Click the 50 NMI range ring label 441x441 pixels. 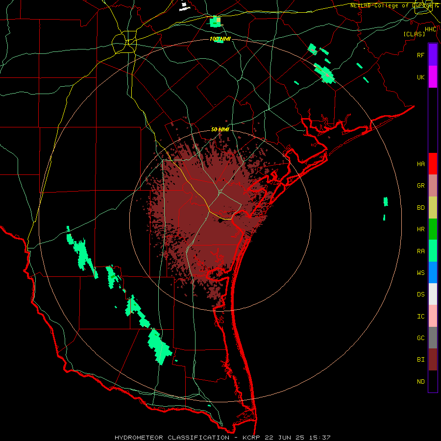click(x=220, y=129)
